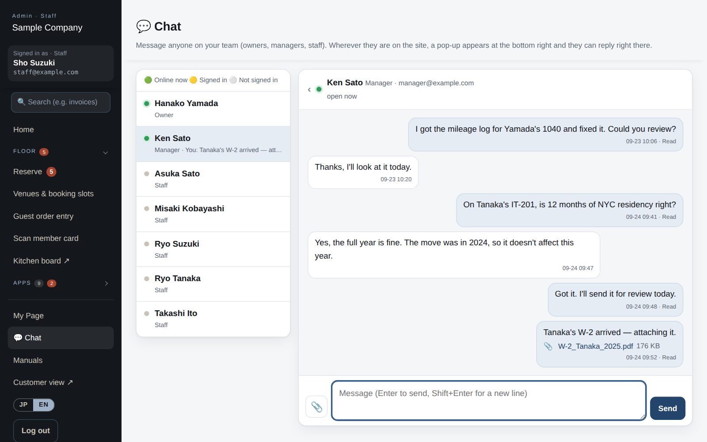The height and width of the screenshot is (442, 707).
Task: Click the paperclip attach file button
Action: click(x=316, y=407)
